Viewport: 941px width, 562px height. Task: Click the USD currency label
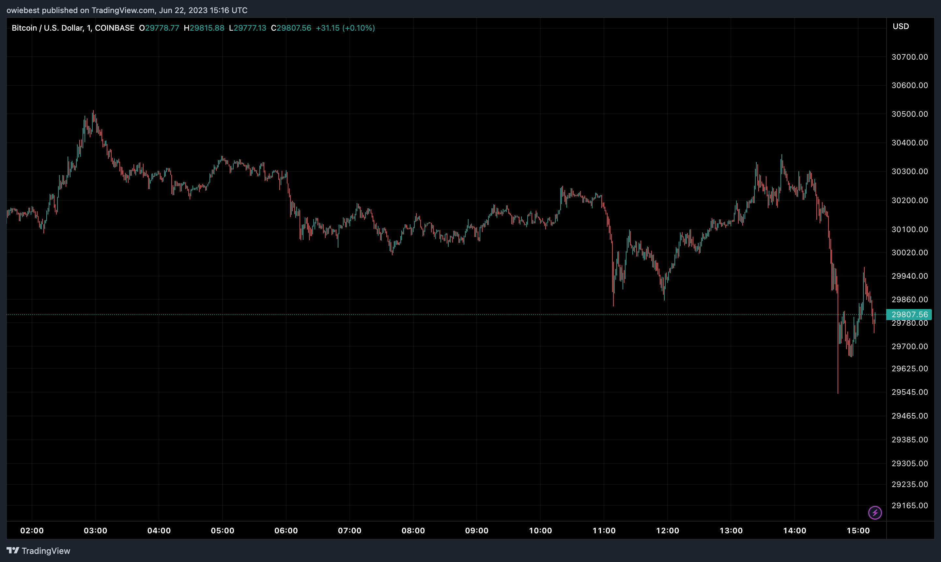[x=901, y=26]
